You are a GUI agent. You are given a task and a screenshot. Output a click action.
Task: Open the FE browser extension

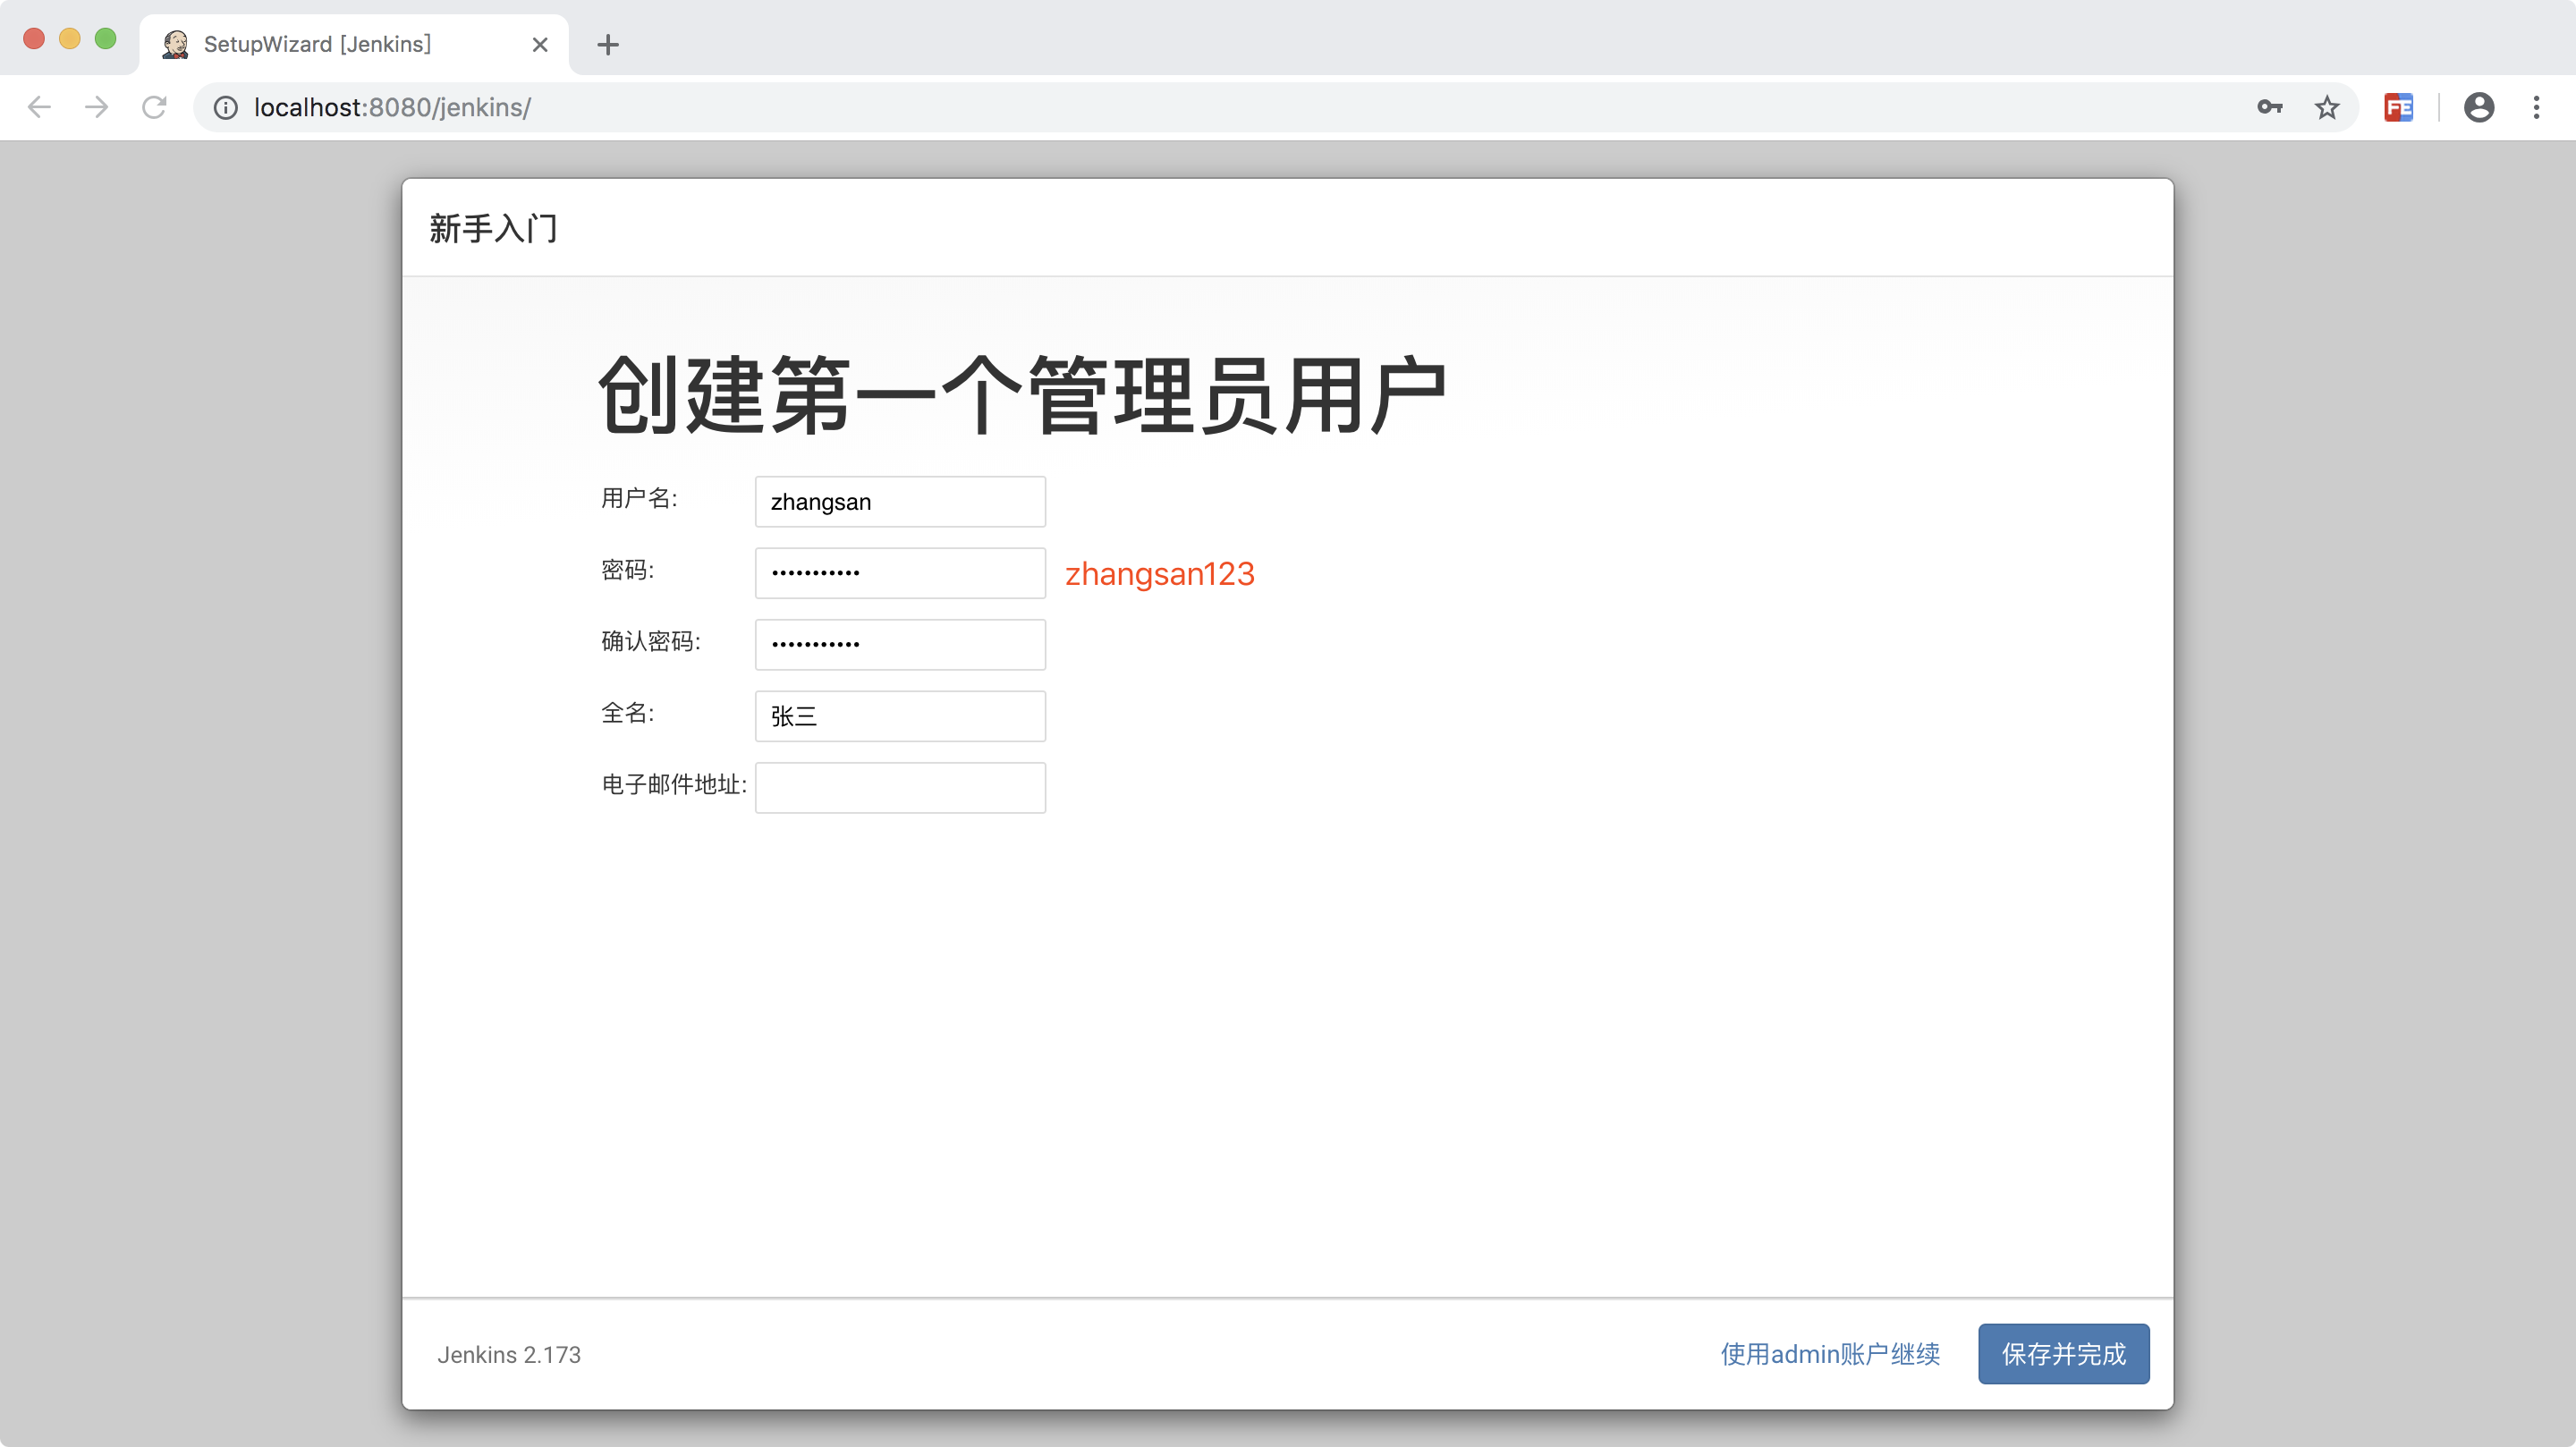(x=2398, y=107)
